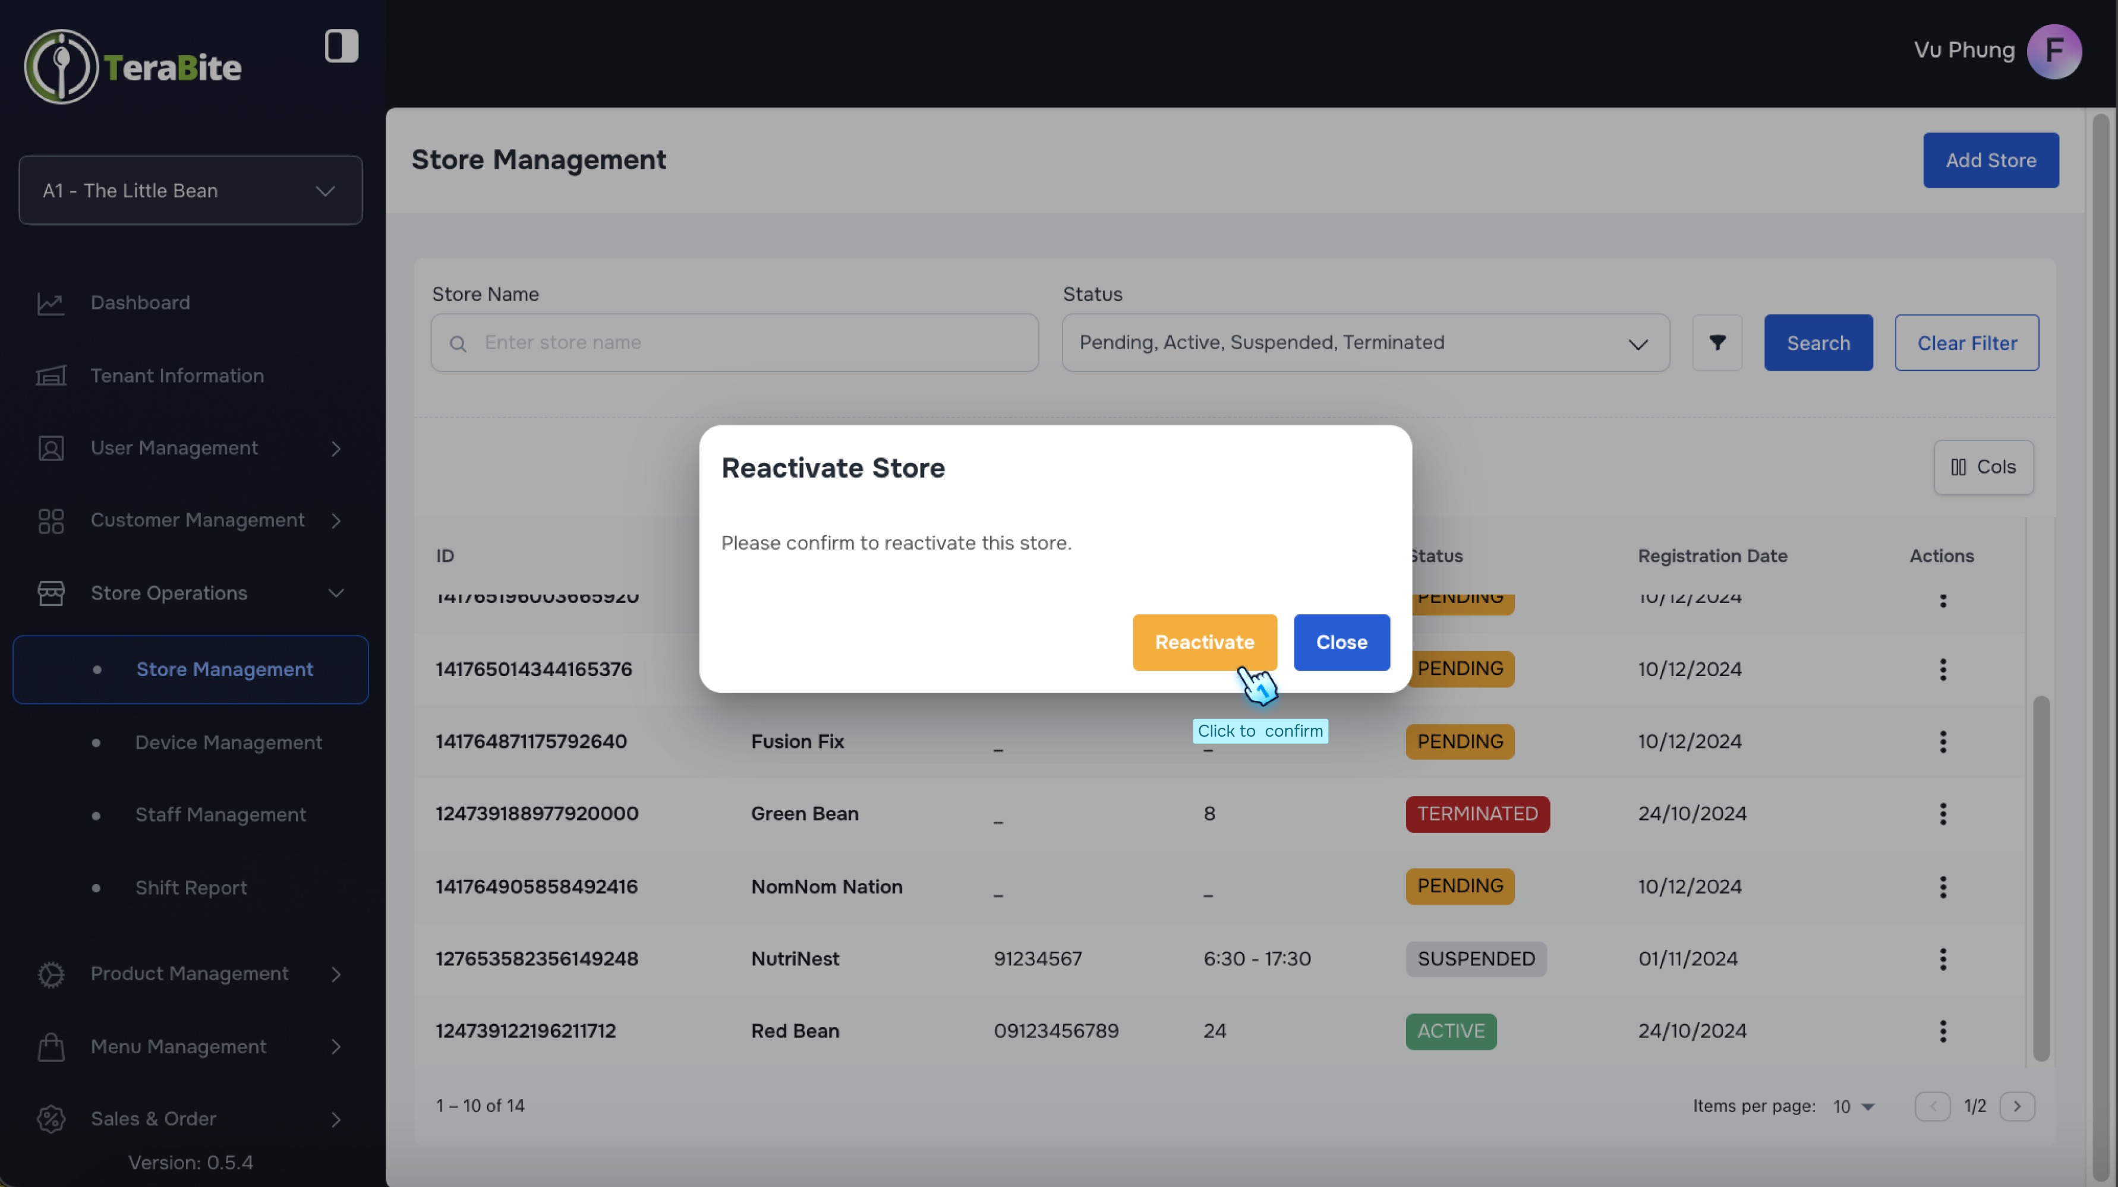Click the sidebar collapse toggle icon

coord(341,46)
